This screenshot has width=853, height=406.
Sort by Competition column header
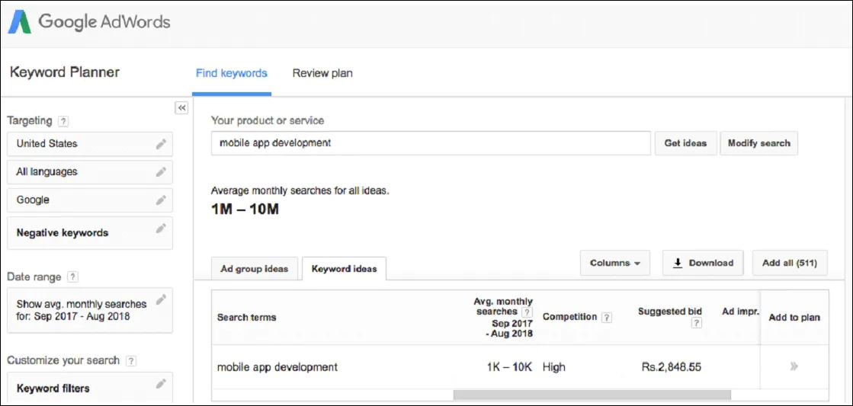[x=569, y=318]
